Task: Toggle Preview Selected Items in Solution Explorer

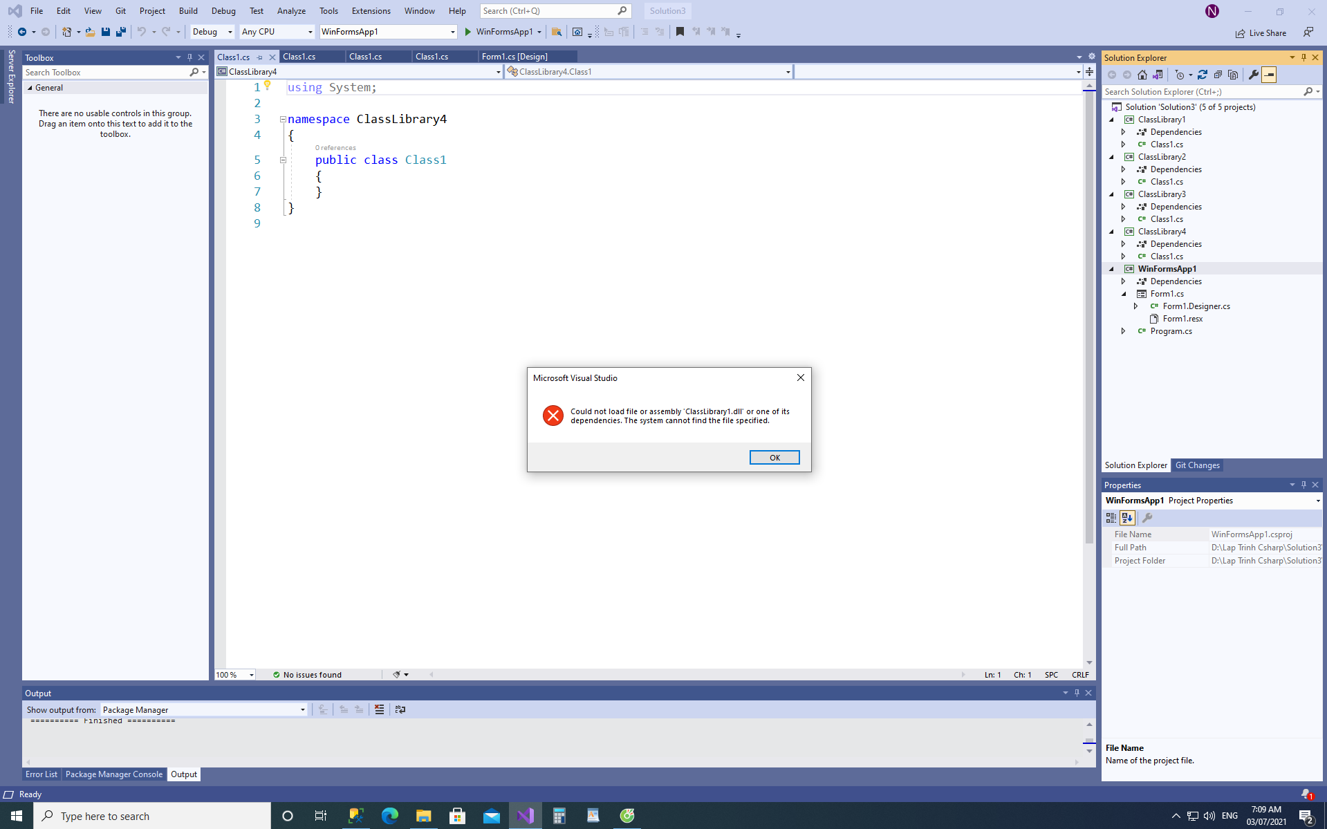Action: coord(1269,75)
